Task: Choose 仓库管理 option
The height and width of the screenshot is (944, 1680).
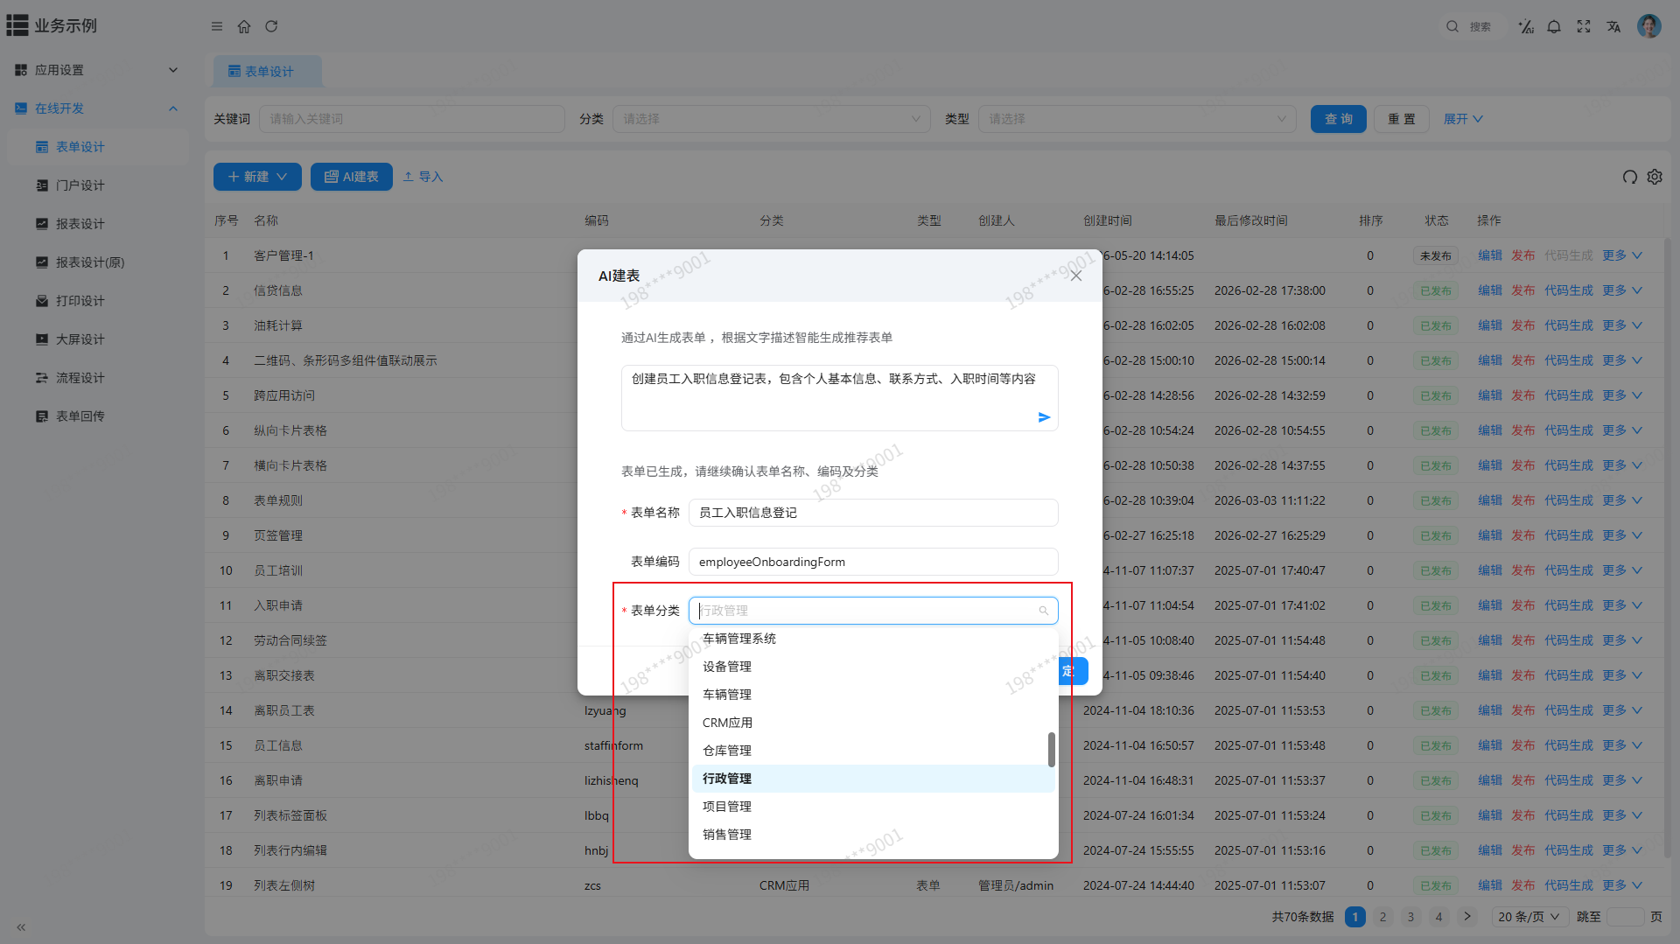Action: [x=873, y=751]
